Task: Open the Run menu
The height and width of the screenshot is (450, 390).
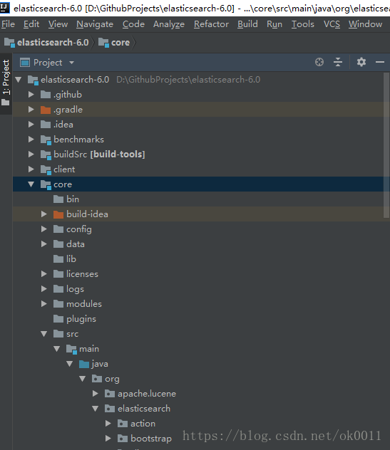Action: 274,24
